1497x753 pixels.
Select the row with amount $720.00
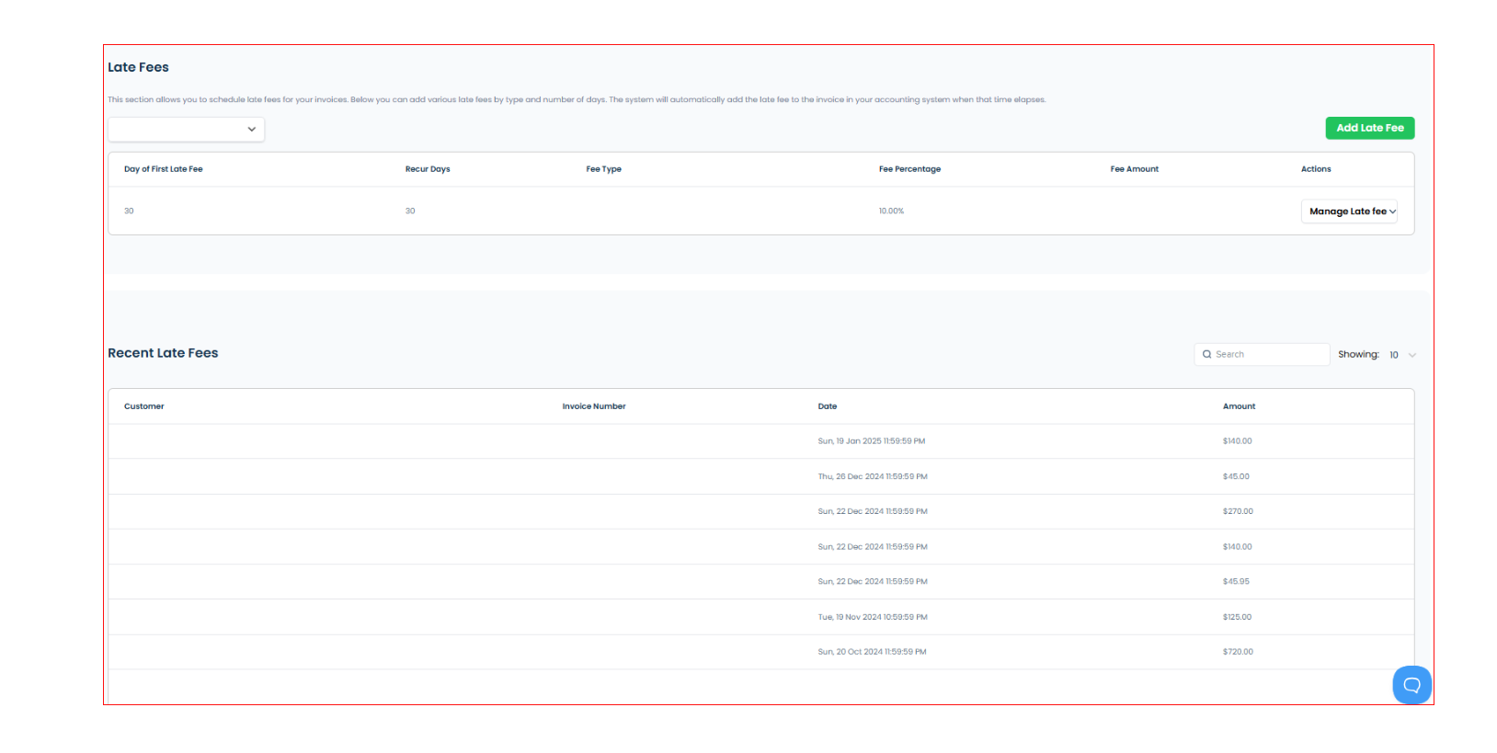[761, 652]
